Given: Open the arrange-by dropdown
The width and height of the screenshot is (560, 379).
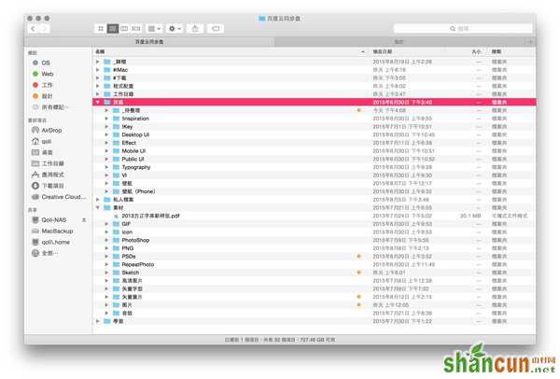Looking at the screenshot, I should [x=154, y=29].
